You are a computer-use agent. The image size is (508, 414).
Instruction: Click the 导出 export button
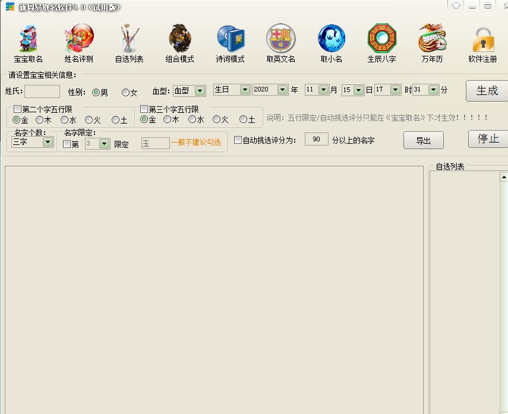click(423, 141)
